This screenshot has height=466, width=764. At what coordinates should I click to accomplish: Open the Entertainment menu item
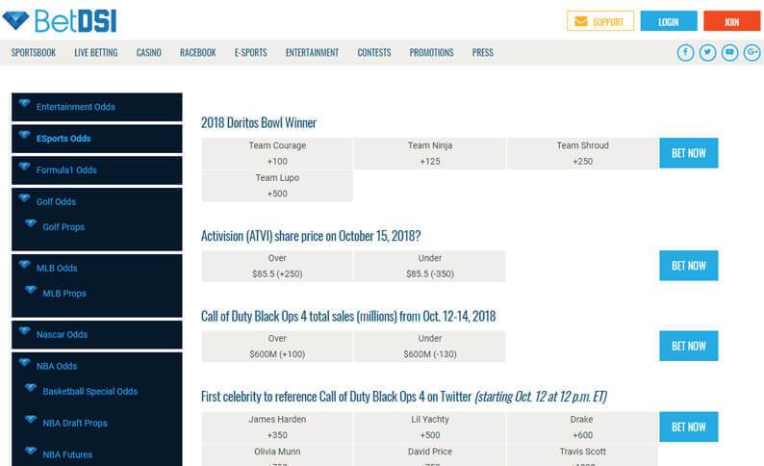click(x=312, y=53)
